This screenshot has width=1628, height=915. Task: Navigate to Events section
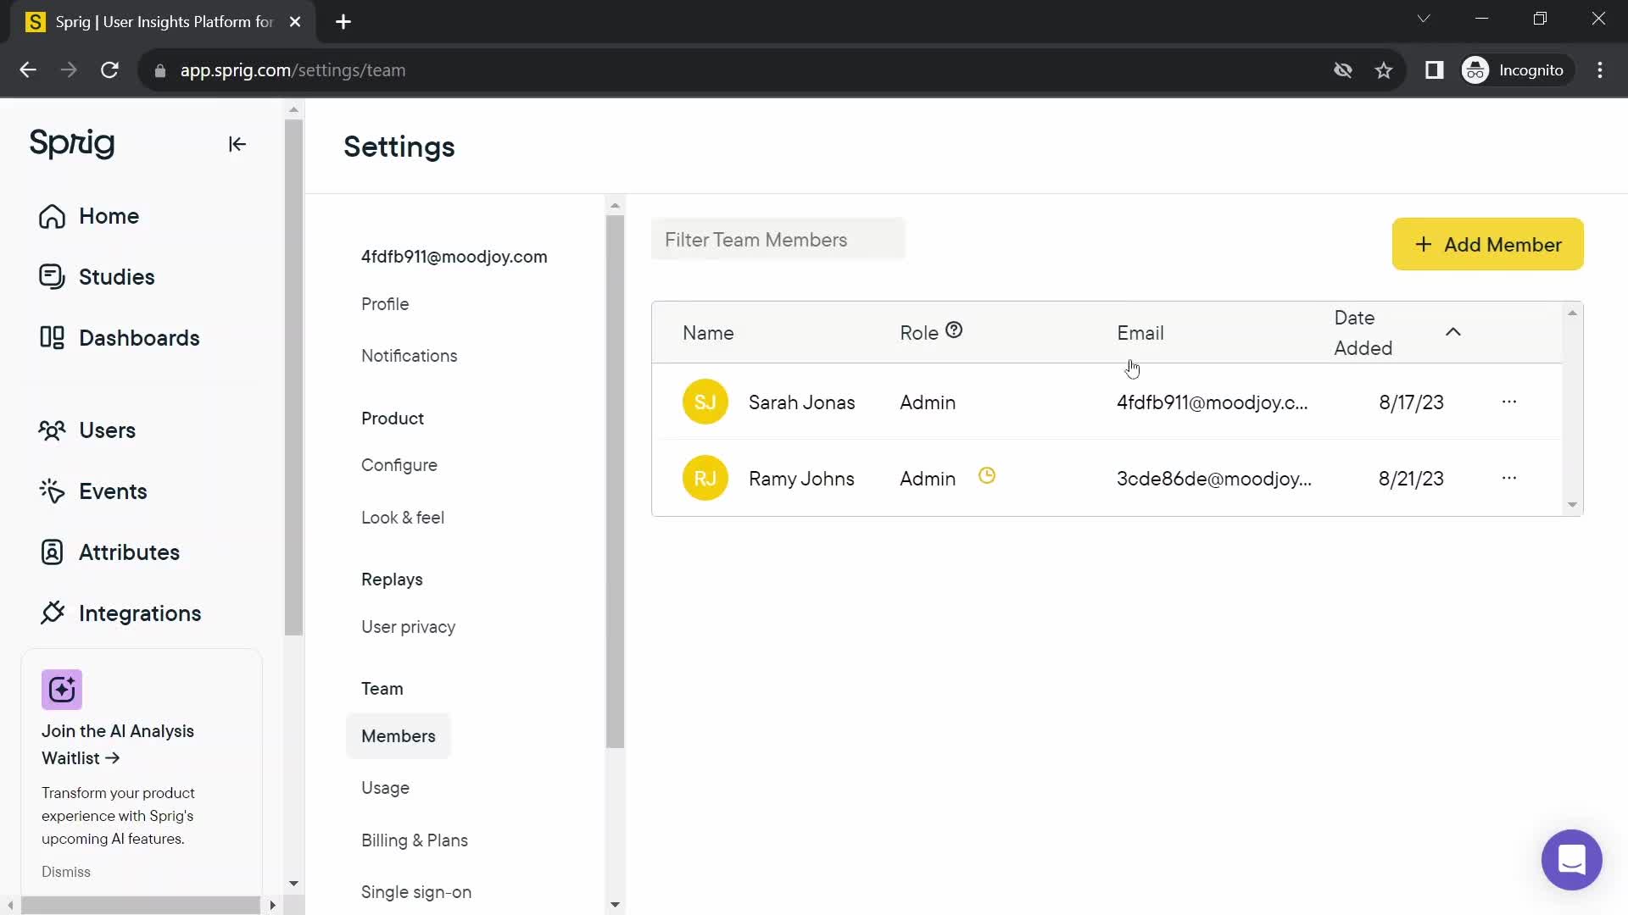tap(113, 491)
